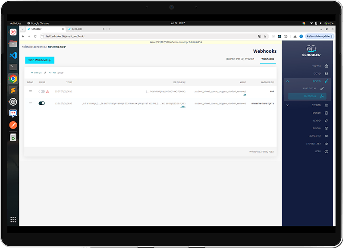Open actions menu for the 12:51 webhook row
The width and height of the screenshot is (343, 248).
(x=30, y=103)
